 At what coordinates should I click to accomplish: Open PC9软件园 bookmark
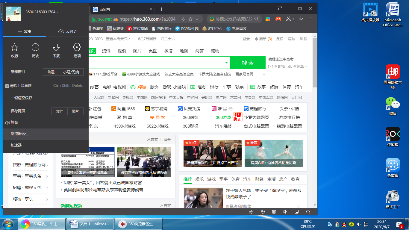(x=187, y=29)
